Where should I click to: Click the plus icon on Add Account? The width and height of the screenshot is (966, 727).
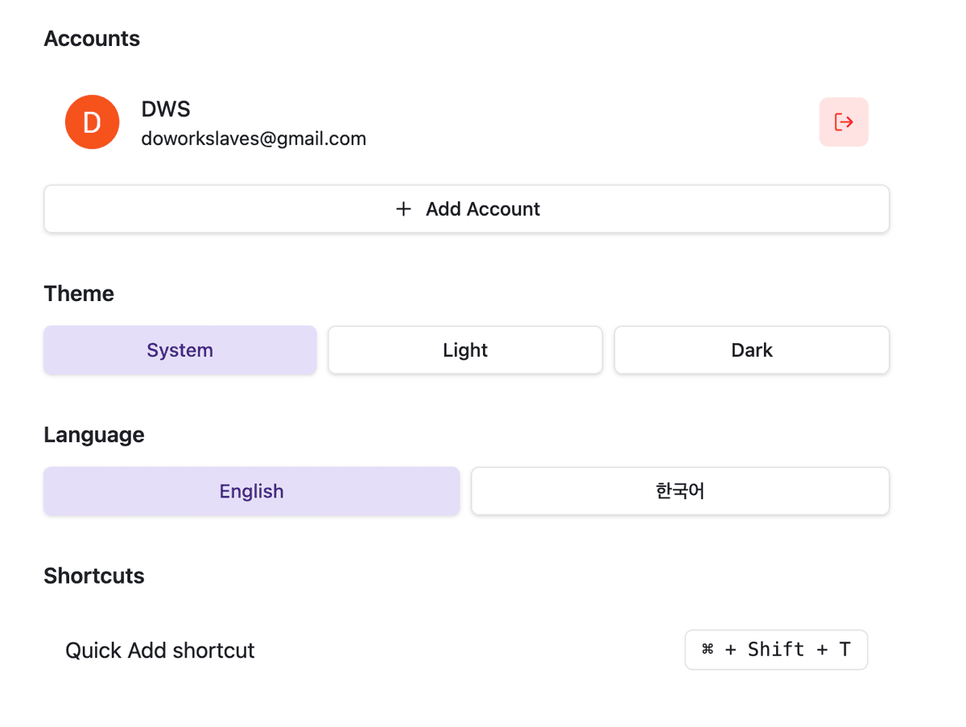tap(403, 209)
